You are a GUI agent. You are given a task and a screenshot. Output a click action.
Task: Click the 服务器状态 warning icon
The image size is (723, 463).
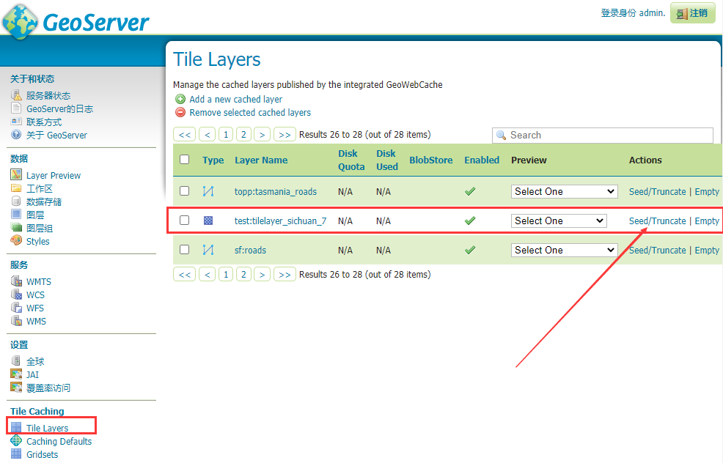tap(16, 95)
